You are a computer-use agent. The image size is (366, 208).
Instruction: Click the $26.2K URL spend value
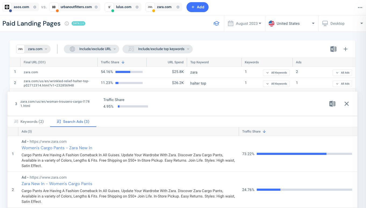(178, 83)
